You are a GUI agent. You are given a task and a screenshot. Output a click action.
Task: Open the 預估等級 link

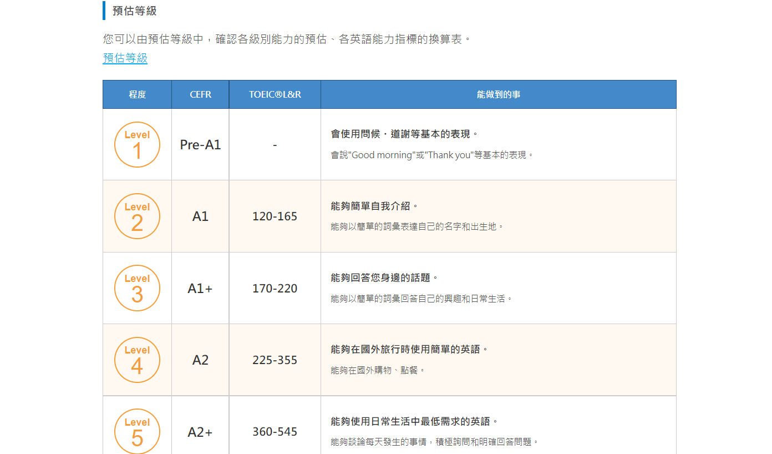pos(125,58)
